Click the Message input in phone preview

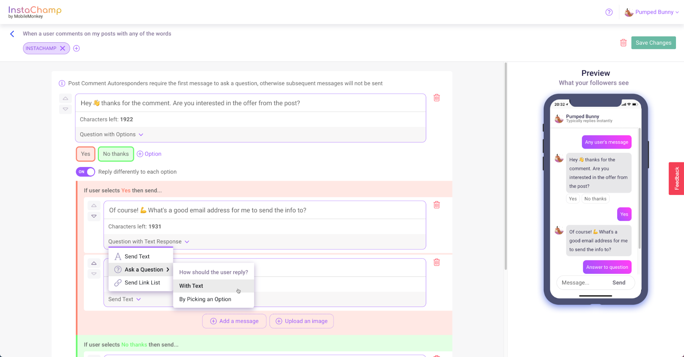584,283
